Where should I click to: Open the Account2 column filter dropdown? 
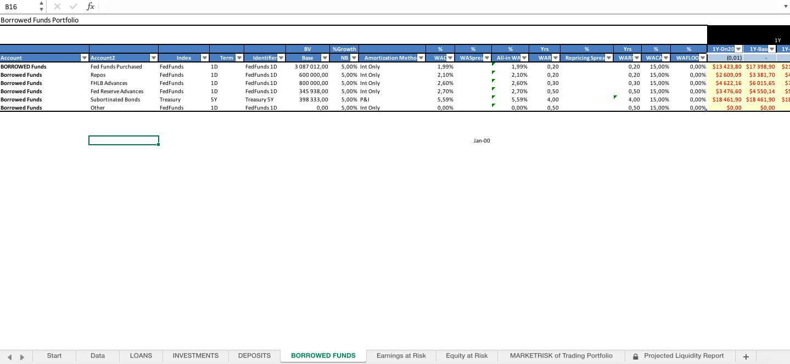[x=154, y=58]
